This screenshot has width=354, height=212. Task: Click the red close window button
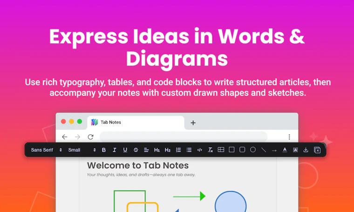pos(63,122)
